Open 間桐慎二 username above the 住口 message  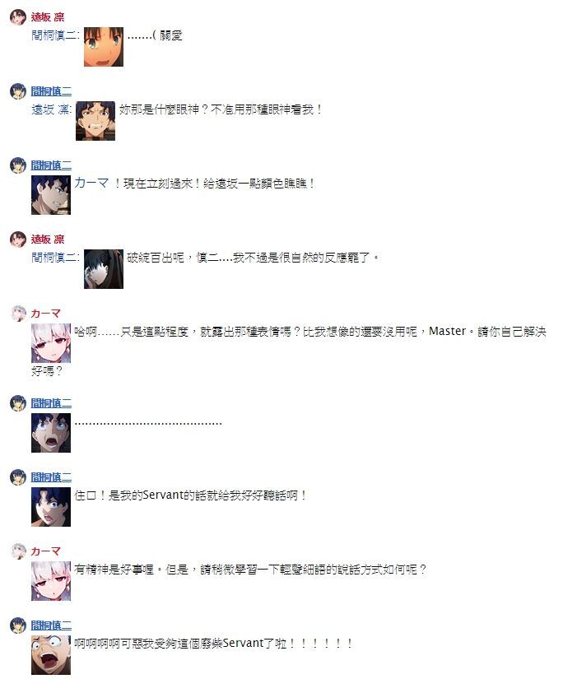(51, 477)
